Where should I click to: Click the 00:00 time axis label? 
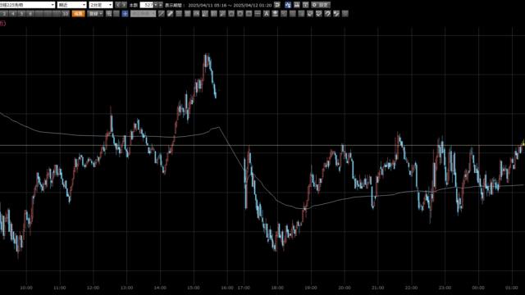coord(478,288)
